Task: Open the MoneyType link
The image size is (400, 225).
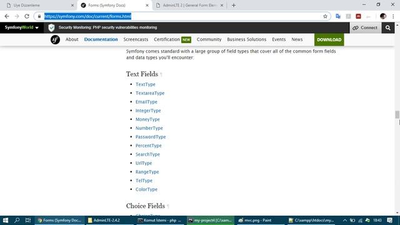Action: [147, 119]
